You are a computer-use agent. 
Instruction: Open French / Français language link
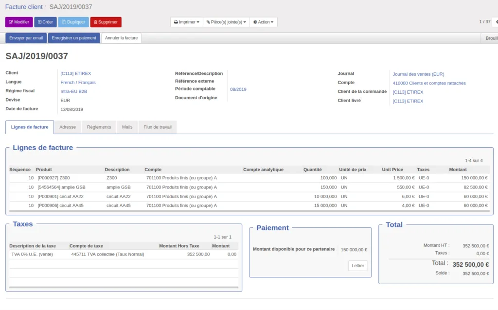[x=78, y=82]
